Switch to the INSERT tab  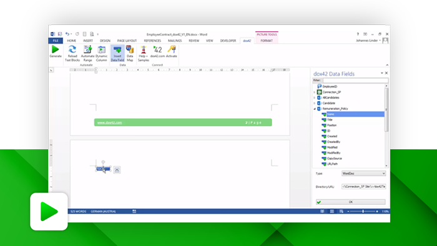tap(88, 41)
